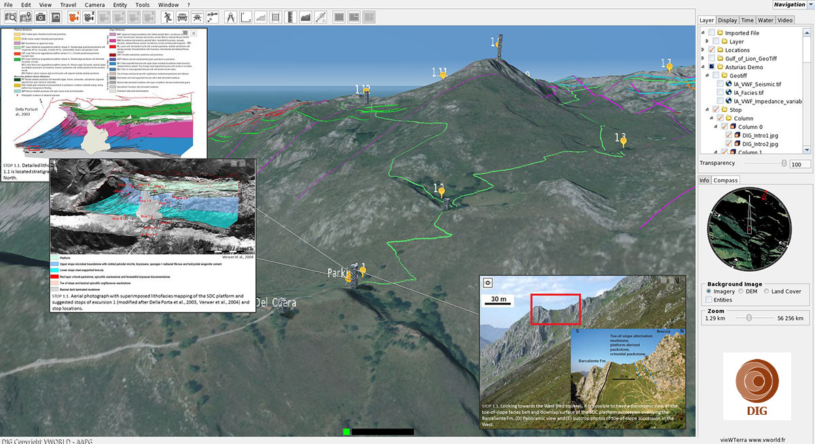Screen dimensions: 815x444
Task: Click the Zoom slider handle
Action: pyautogui.click(x=748, y=317)
